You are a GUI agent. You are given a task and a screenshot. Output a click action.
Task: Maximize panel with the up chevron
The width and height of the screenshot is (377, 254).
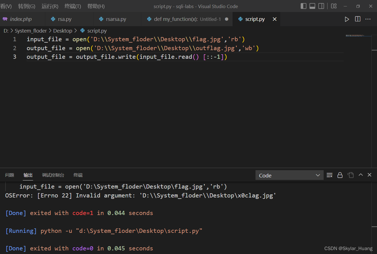point(361,175)
